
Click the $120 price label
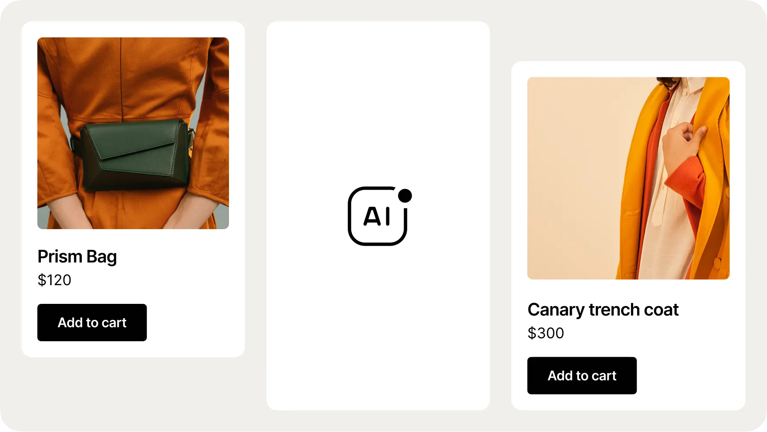pos(54,280)
